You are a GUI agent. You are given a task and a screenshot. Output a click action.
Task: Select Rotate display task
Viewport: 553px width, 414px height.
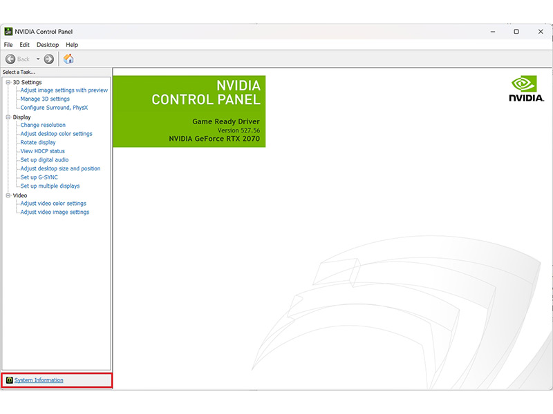click(38, 142)
